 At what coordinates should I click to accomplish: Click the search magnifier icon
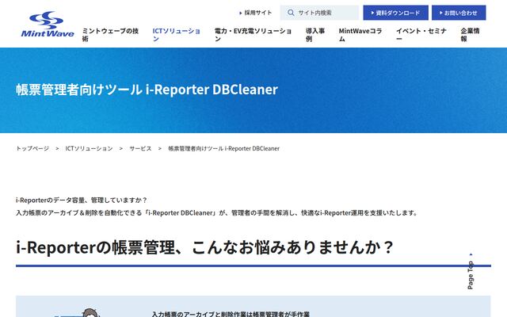coord(291,13)
